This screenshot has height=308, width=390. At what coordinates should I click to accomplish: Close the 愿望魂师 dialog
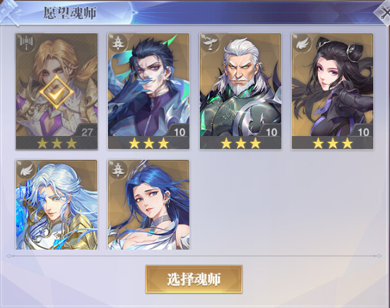[384, 13]
